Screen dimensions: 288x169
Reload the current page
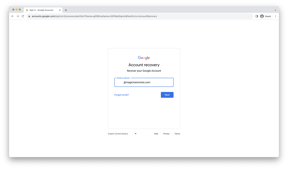pyautogui.click(x=23, y=16)
